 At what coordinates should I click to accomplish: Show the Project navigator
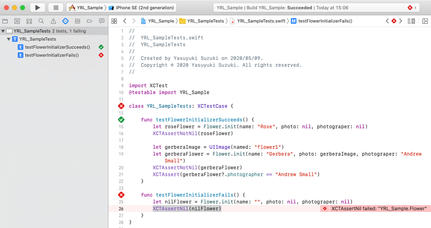click(x=5, y=21)
